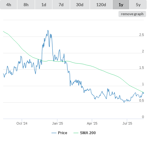The image size is (147, 141).
Task: Click the y-axis value 2
Action: click(x=143, y=51)
